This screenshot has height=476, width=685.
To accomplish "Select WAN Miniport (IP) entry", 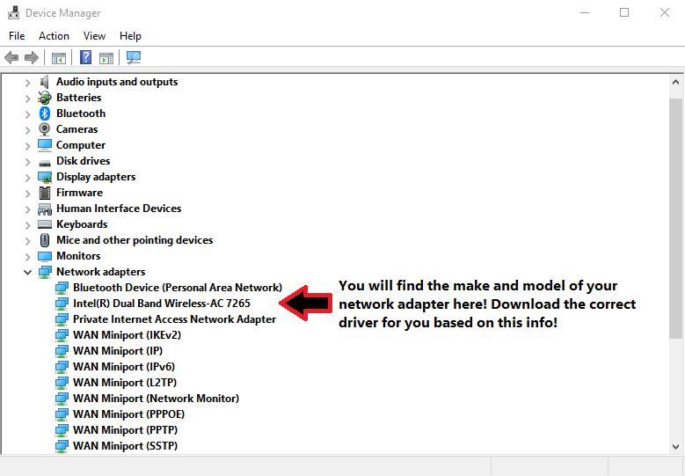I will (118, 351).
